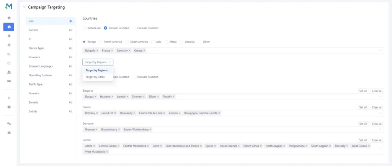Open the stacked layers sidebar icon

pyautogui.click(x=9, y=36)
